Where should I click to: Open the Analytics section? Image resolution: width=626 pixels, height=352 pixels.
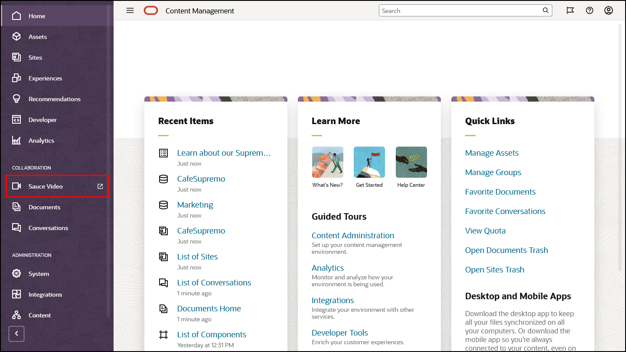coord(42,140)
